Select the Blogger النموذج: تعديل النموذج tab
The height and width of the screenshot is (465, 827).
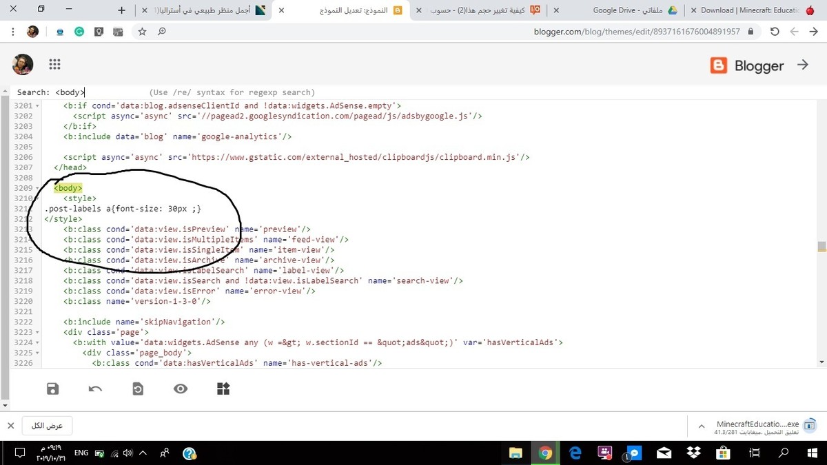(x=341, y=10)
